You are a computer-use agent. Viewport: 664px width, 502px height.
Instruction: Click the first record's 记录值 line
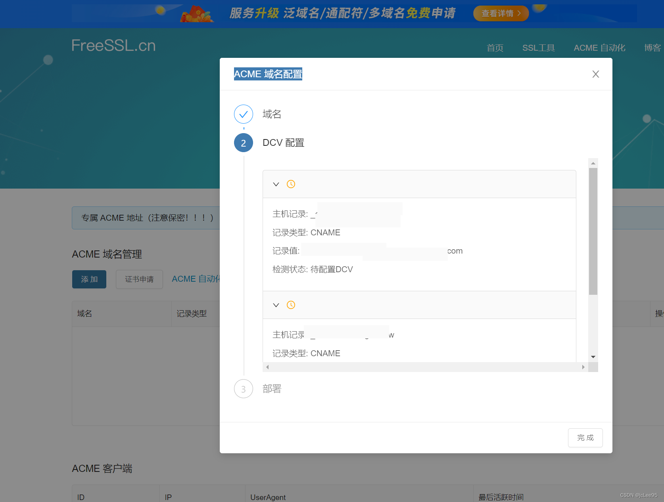pos(367,251)
